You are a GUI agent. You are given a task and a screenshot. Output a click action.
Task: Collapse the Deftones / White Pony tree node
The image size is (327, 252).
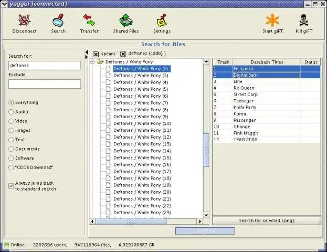(x=92, y=62)
